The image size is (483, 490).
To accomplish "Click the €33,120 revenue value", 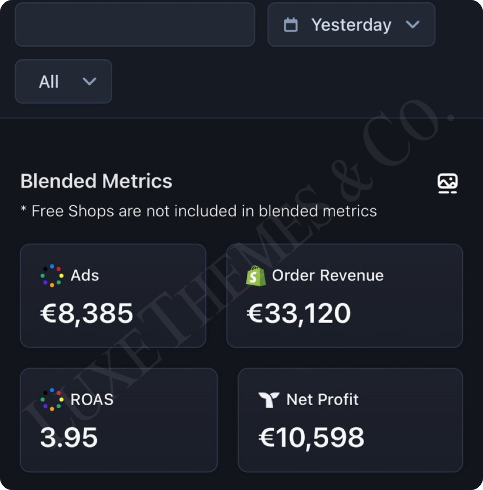I will point(299,314).
